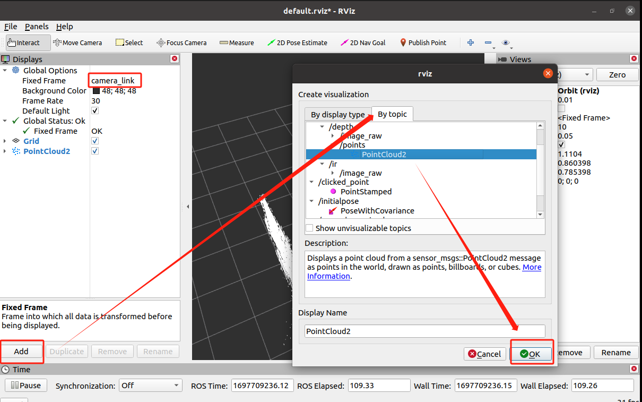Untick the checked box below 0.05 in Views
This screenshot has width=642, height=402.
pos(561,144)
